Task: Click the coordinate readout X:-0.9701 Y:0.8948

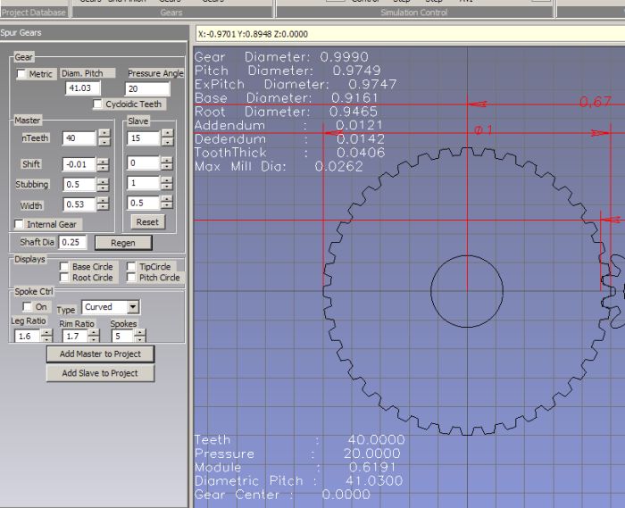Action: [253, 34]
